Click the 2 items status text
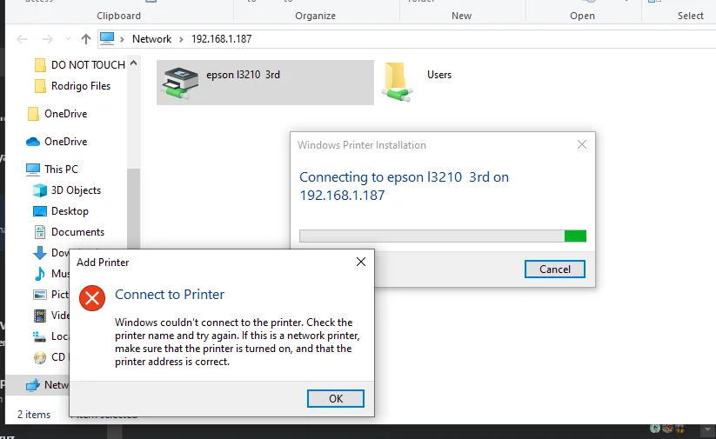The width and height of the screenshot is (716, 439). (34, 415)
